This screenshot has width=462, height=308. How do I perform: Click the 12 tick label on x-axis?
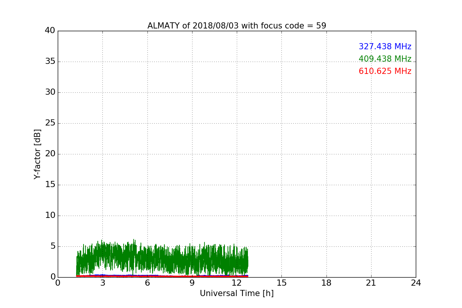[x=237, y=283]
